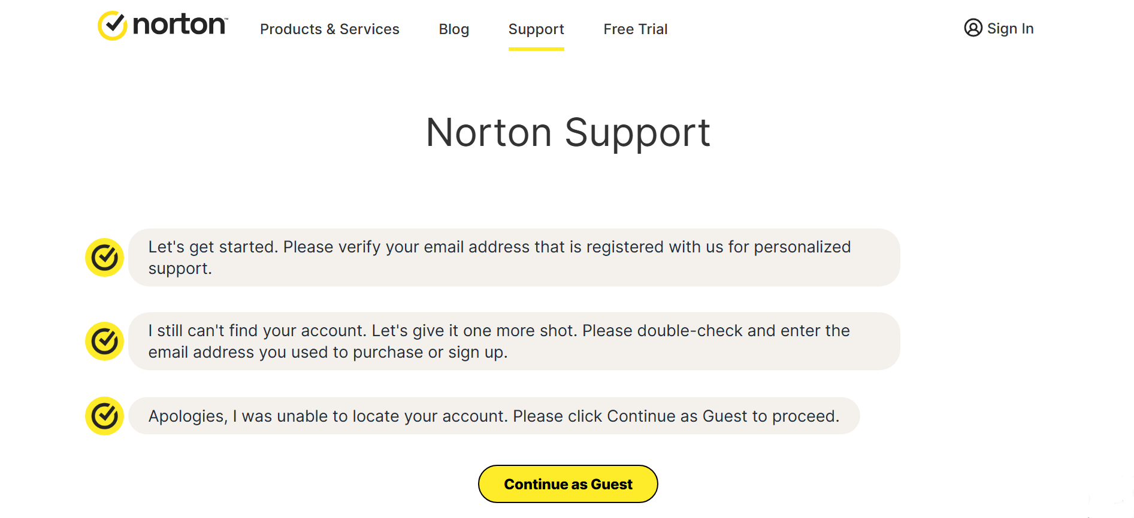Select the Support navigation tab
Viewport: 1134px width, 518px height.
(536, 29)
